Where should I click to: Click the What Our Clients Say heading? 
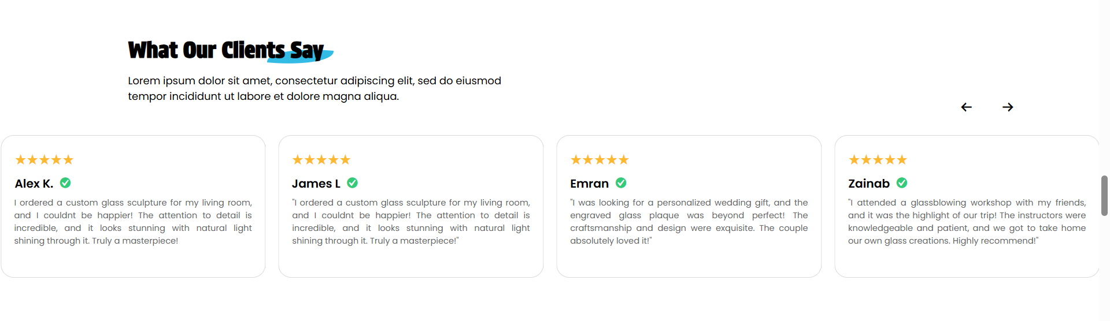pos(227,50)
